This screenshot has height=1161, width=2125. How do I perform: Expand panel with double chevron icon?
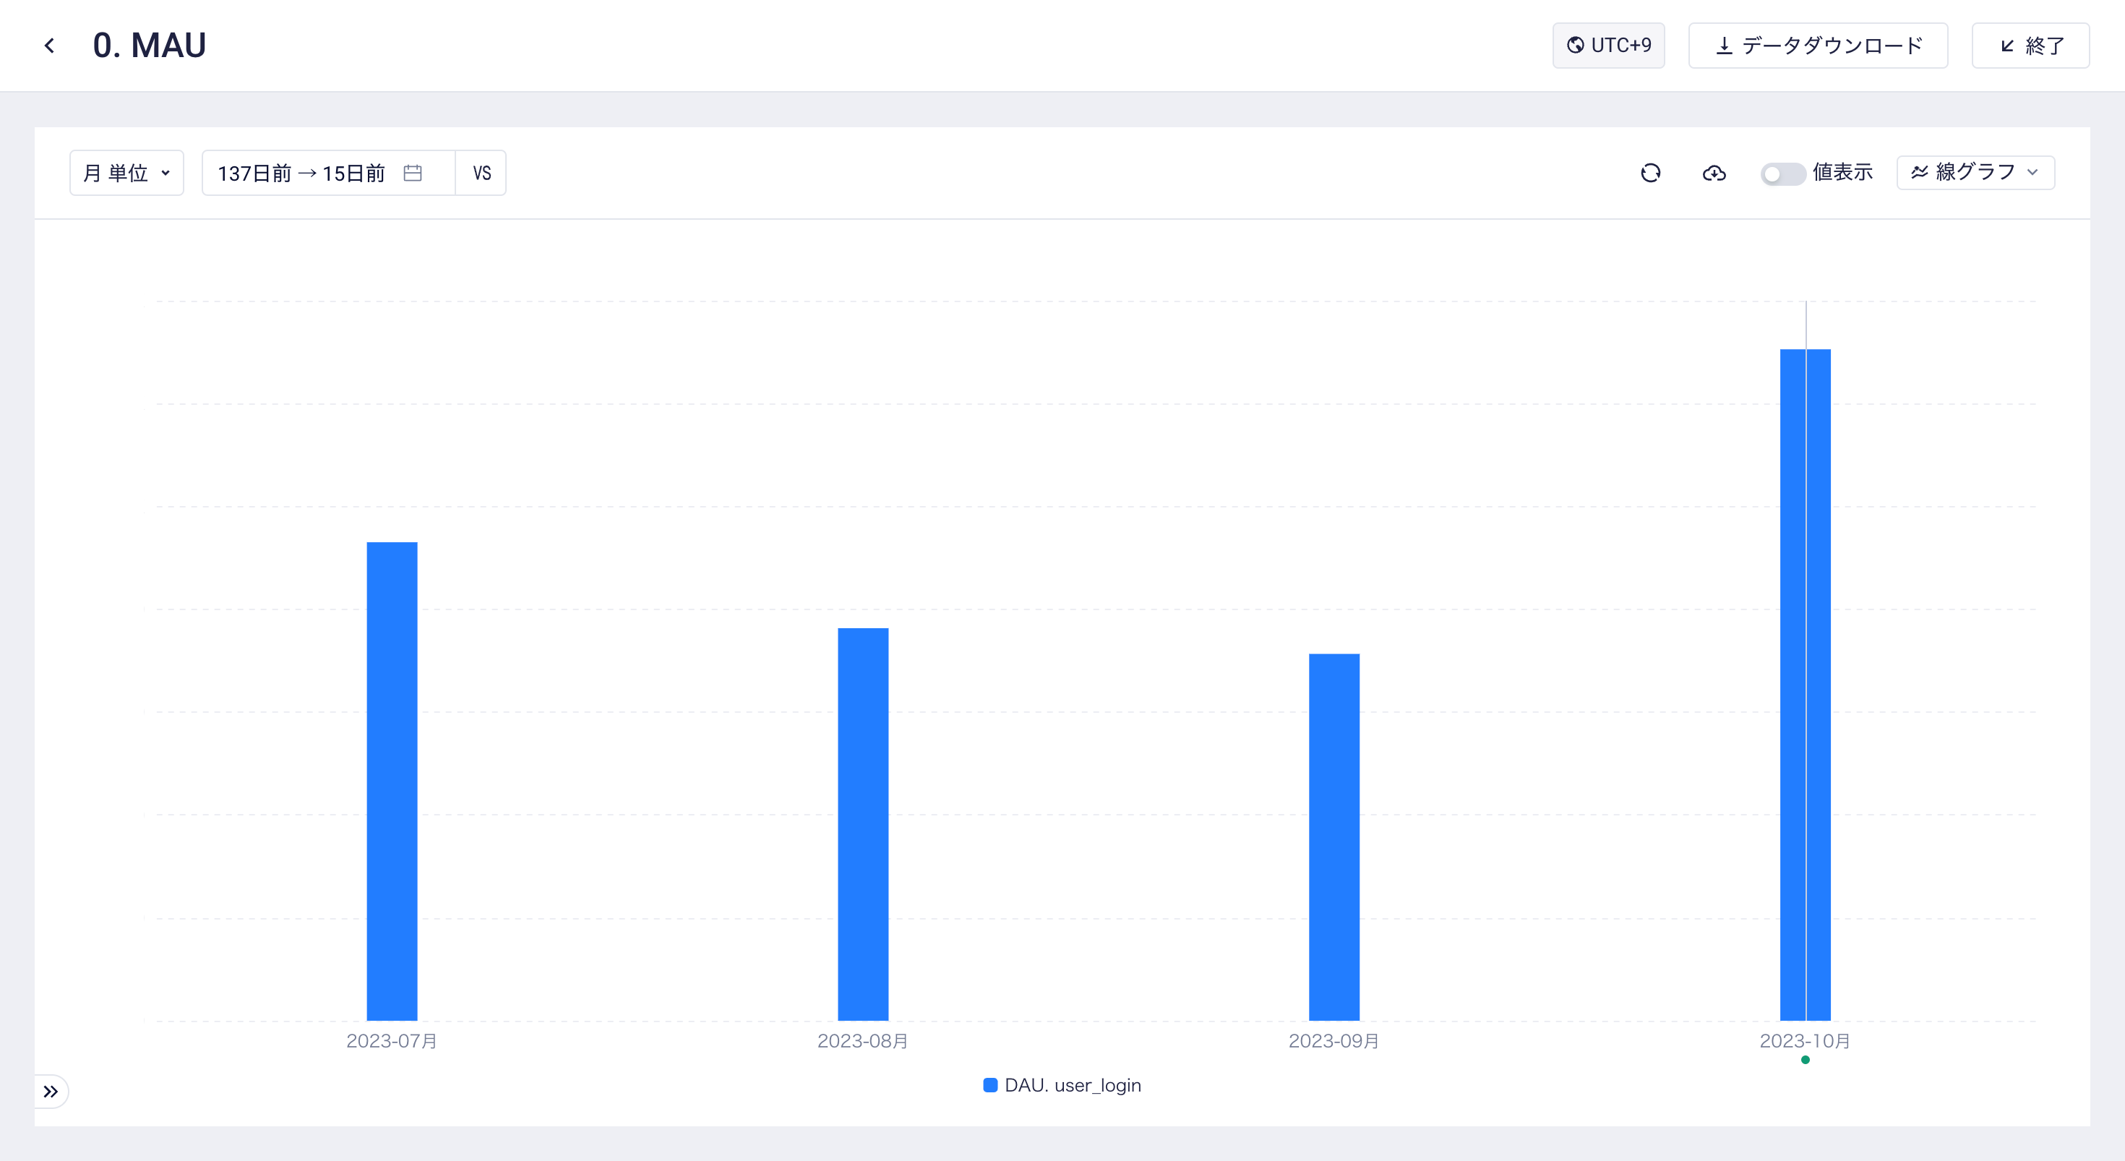click(51, 1092)
